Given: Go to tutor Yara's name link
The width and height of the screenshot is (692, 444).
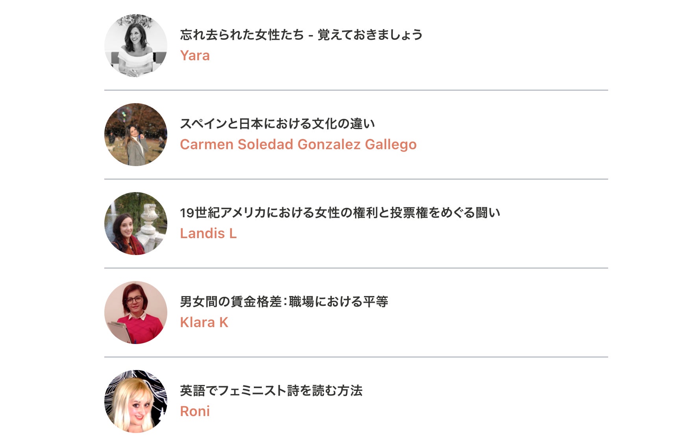Looking at the screenshot, I should click(x=195, y=55).
